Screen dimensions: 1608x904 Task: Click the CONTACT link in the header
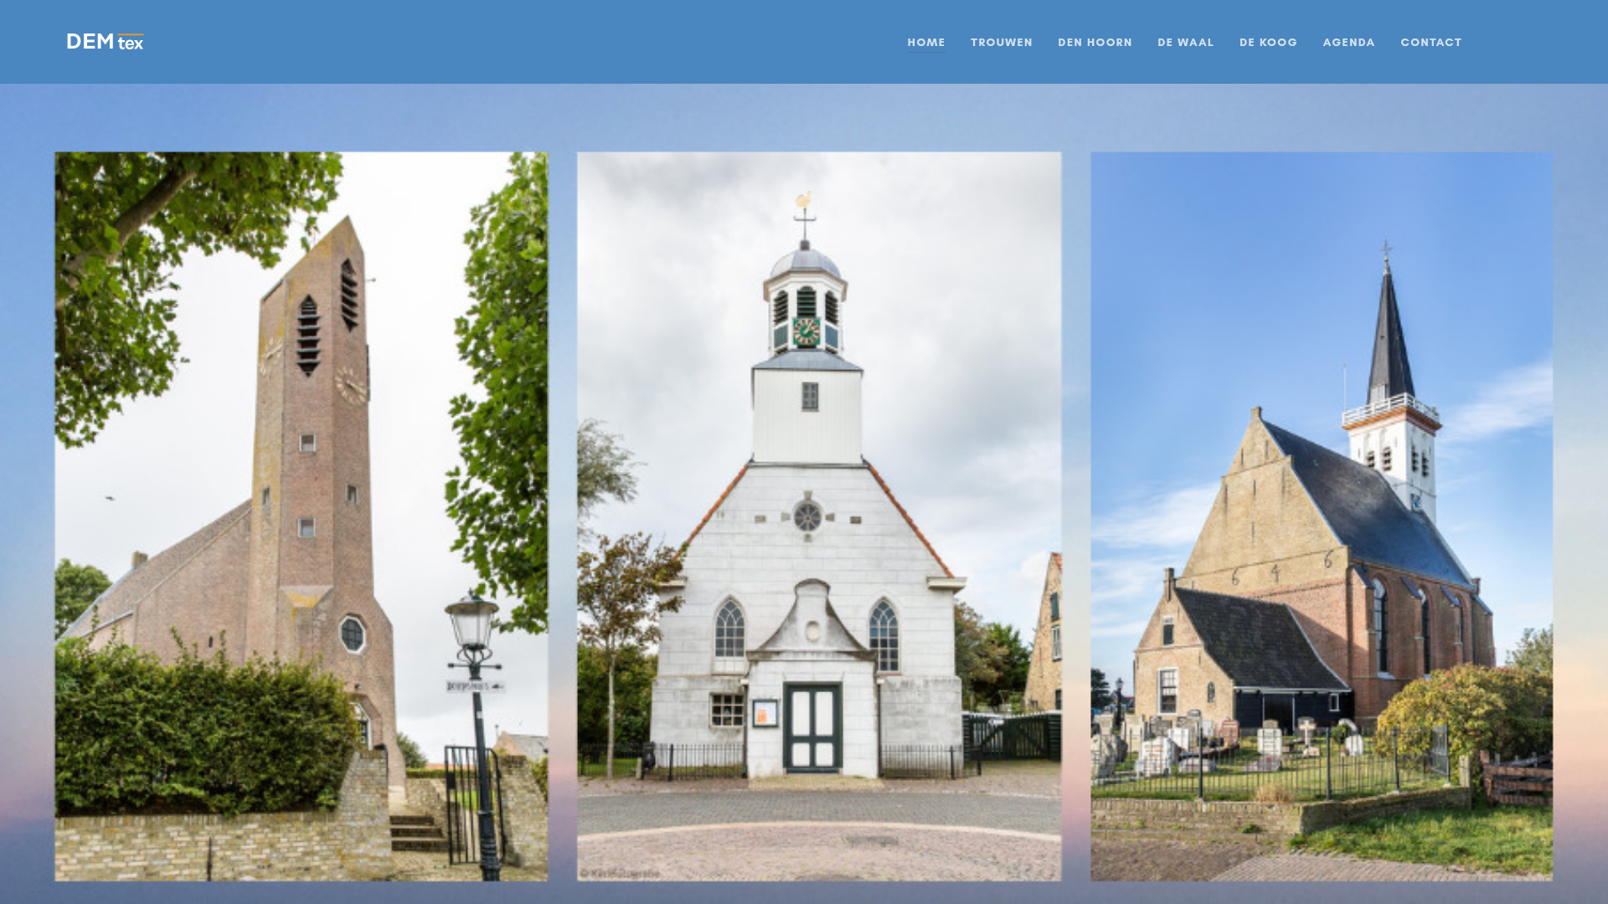tap(1430, 42)
